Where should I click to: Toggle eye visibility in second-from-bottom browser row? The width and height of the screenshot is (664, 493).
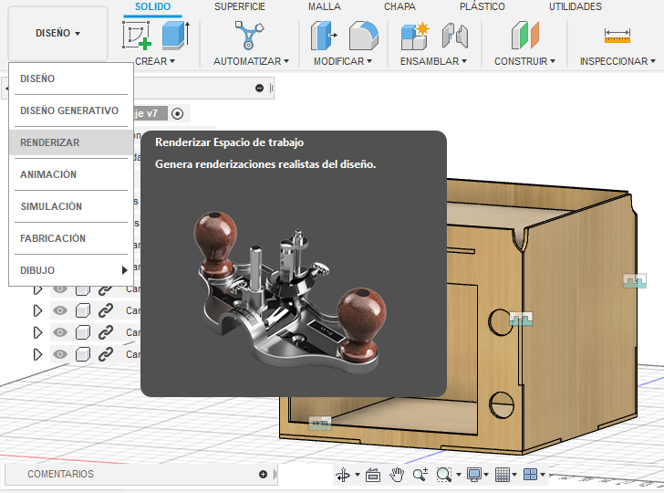tap(60, 332)
